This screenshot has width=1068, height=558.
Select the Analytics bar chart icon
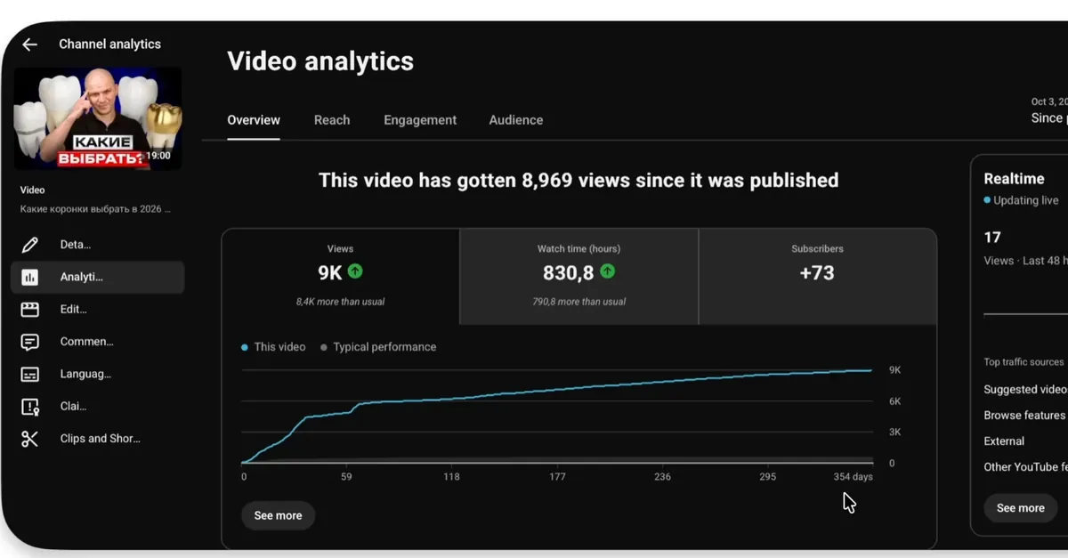30,277
